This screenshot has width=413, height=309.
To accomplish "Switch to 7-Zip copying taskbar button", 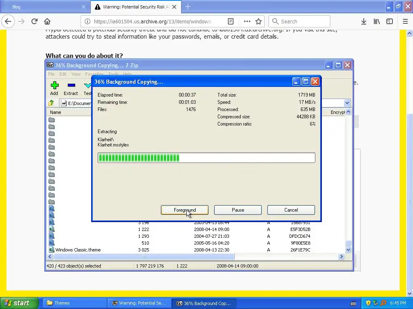I will pyautogui.click(x=204, y=303).
